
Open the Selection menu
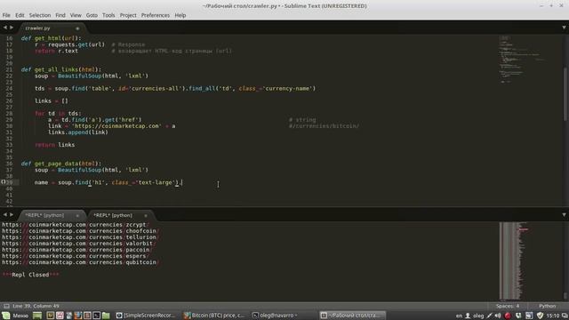tap(40, 15)
